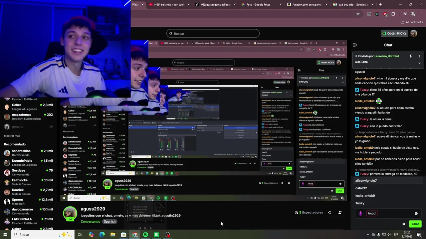
Task: Unpin the pinned message from Laureano_Udrizard
Action: [411, 56]
